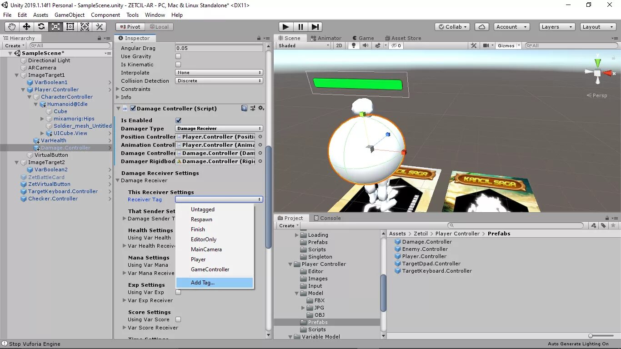
Task: Click Create in the Hierarchy panel
Action: click(x=14, y=45)
